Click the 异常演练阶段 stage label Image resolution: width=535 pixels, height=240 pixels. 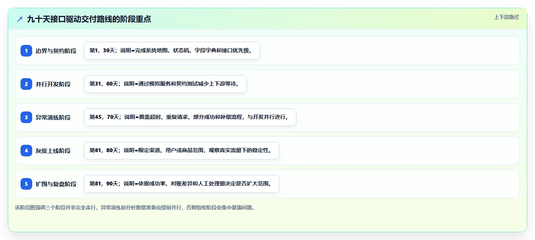point(53,117)
